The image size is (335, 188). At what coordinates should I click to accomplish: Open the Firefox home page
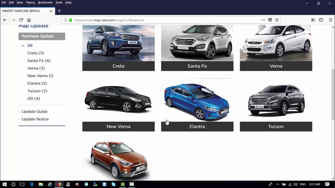[29, 20]
